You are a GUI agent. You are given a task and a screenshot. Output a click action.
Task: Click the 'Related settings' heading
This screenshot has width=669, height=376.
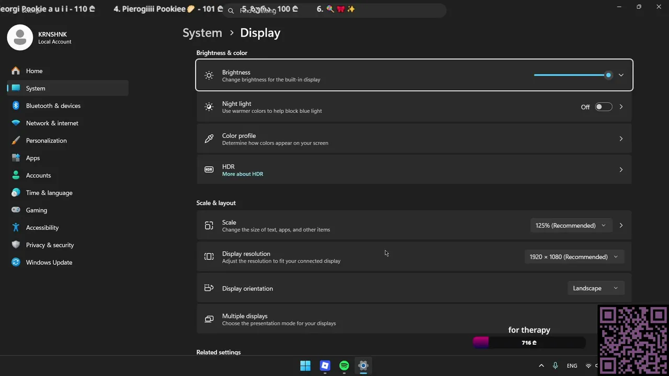tap(218, 352)
